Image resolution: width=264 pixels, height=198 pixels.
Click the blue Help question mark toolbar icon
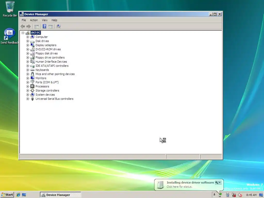coord(44,26)
